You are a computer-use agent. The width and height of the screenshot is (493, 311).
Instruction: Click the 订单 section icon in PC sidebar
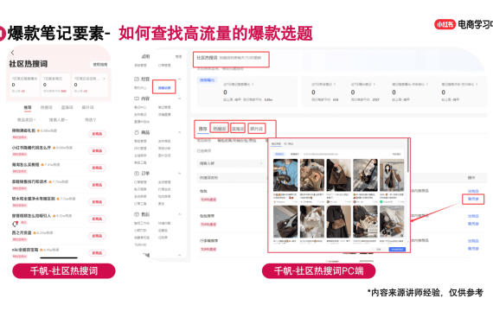tap(137, 173)
